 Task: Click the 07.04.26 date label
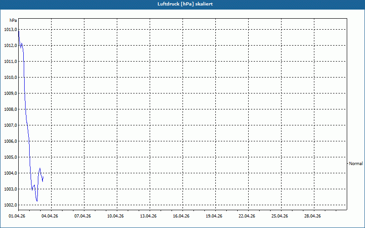click(x=83, y=216)
